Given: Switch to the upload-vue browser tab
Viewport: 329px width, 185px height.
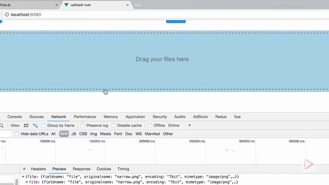Looking at the screenshot, I should 97,5.
